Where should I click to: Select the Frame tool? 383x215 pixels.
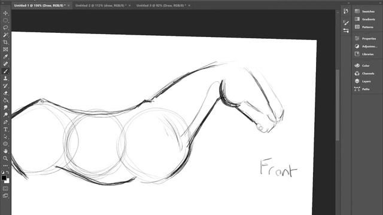(5, 50)
